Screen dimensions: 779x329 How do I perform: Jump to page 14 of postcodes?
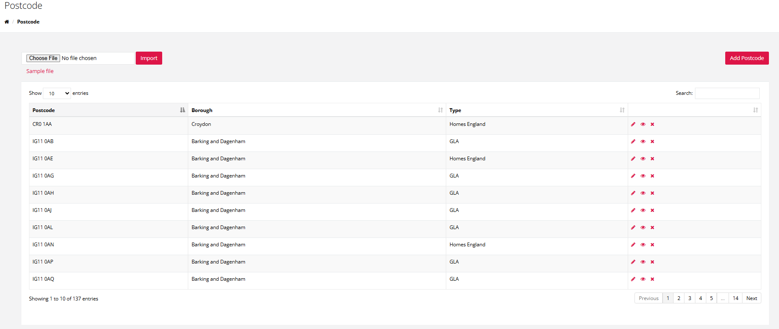pos(735,298)
